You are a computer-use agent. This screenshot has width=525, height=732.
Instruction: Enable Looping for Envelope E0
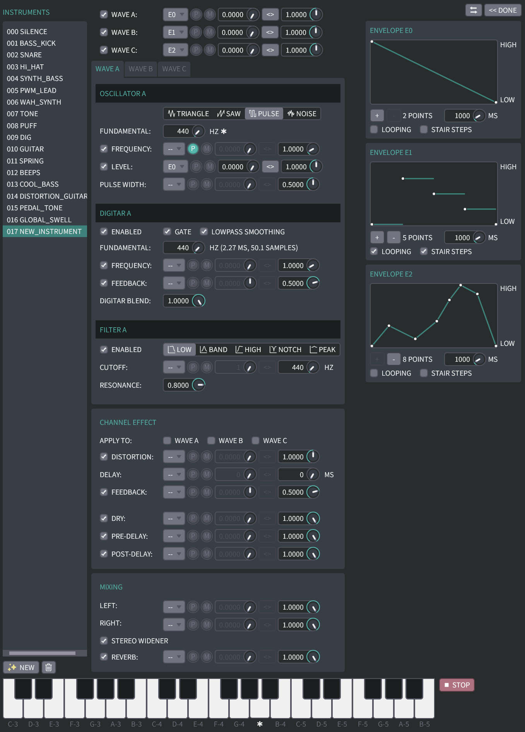tap(374, 129)
